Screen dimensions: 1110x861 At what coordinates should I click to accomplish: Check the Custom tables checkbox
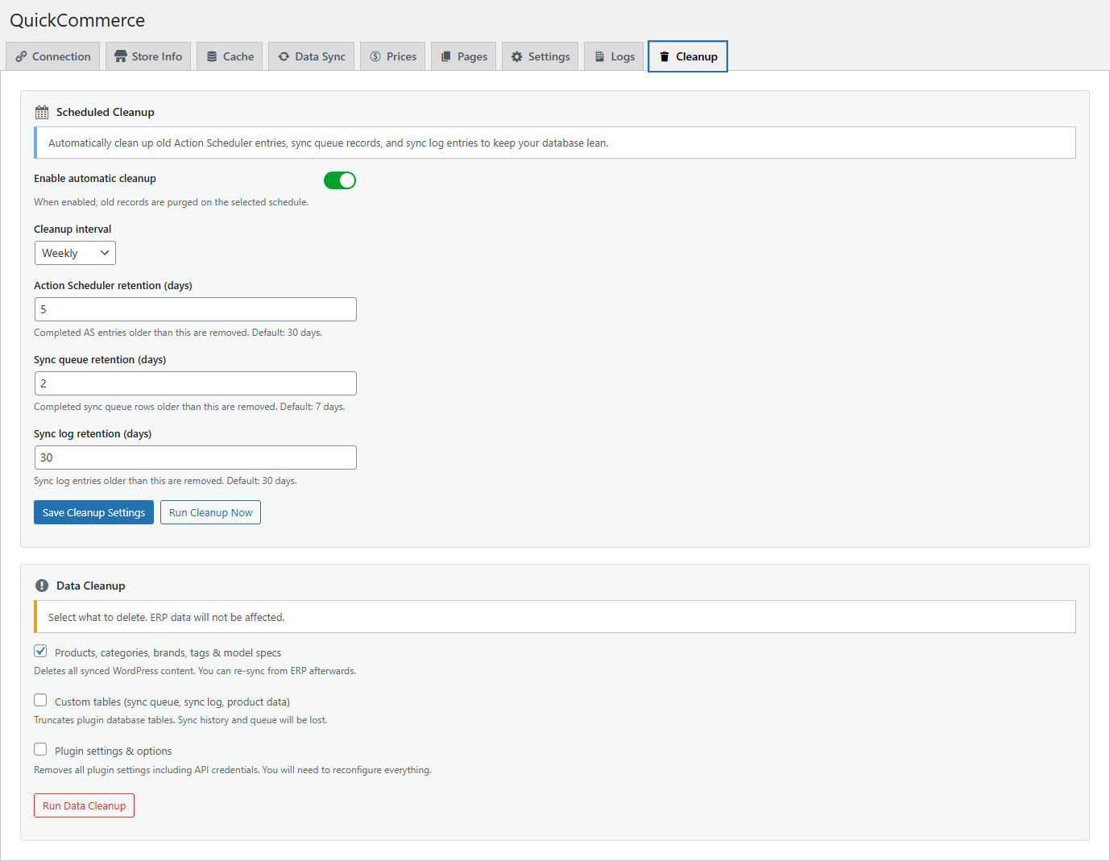point(40,700)
